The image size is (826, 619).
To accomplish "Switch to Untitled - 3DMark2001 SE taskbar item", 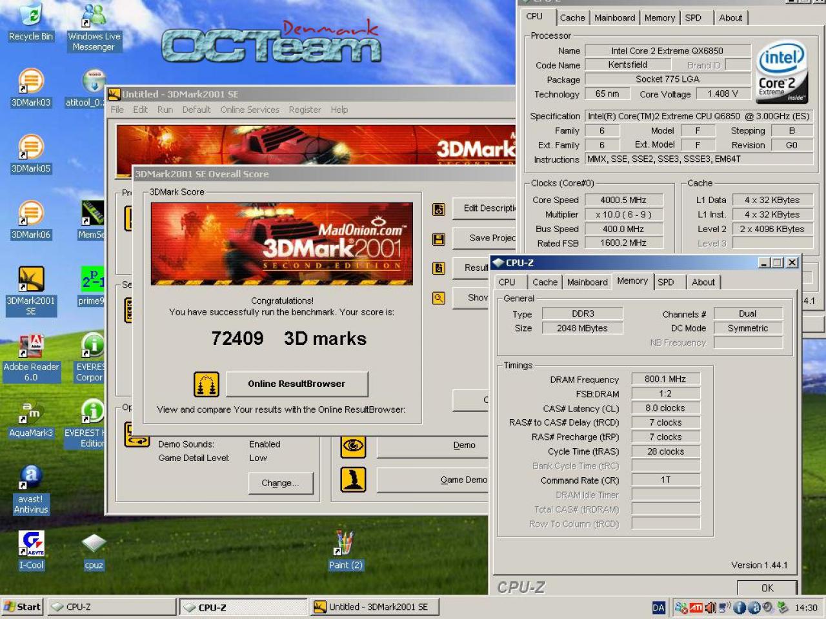I will click(x=375, y=607).
